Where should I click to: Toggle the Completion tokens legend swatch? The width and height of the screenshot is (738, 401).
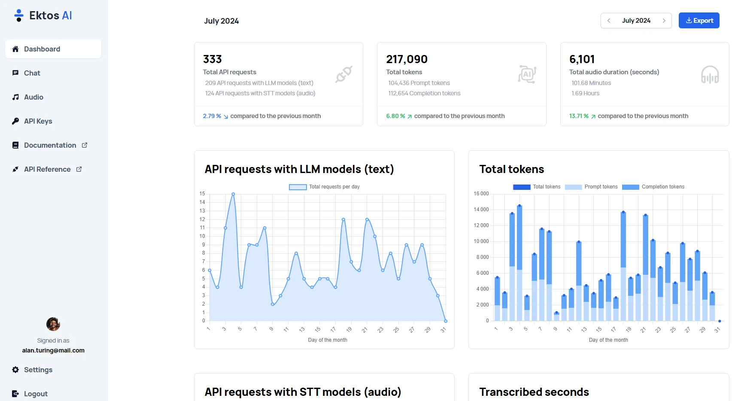[x=631, y=187]
